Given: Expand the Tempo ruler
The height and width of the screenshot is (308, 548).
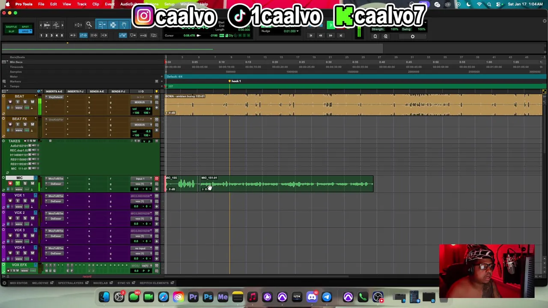Looking at the screenshot, I should pos(5,86).
